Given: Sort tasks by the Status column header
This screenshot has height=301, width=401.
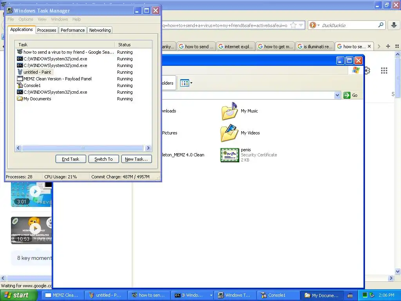Looking at the screenshot, I should tap(133, 45).
